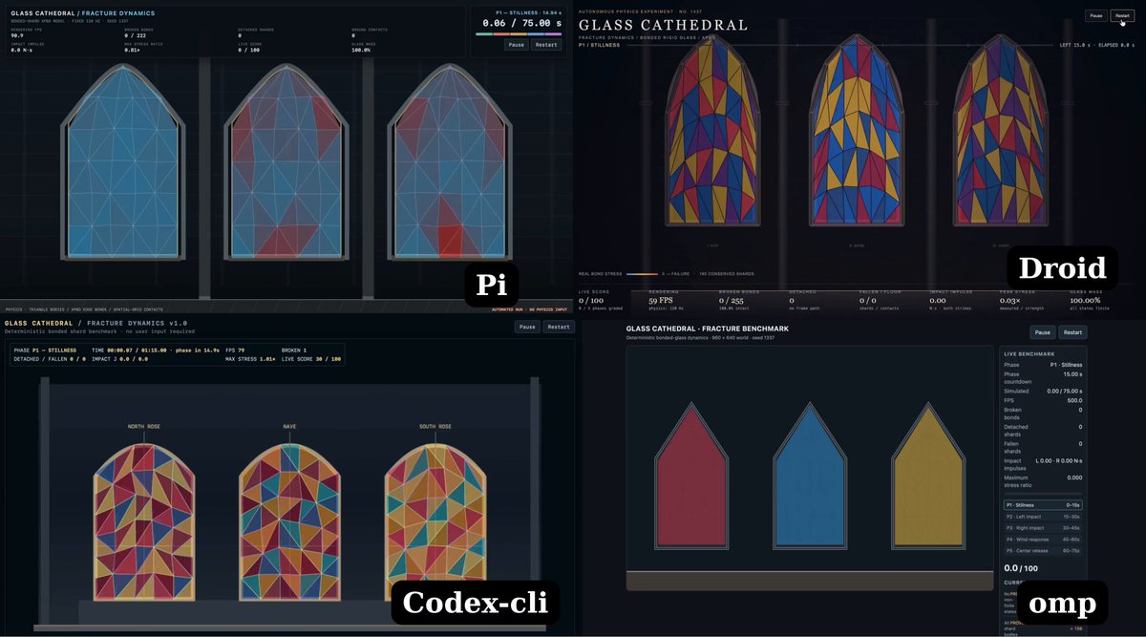This screenshot has height=637, width=1146.
Task: Restart the omp Fracture Benchmark
Action: (x=1072, y=332)
